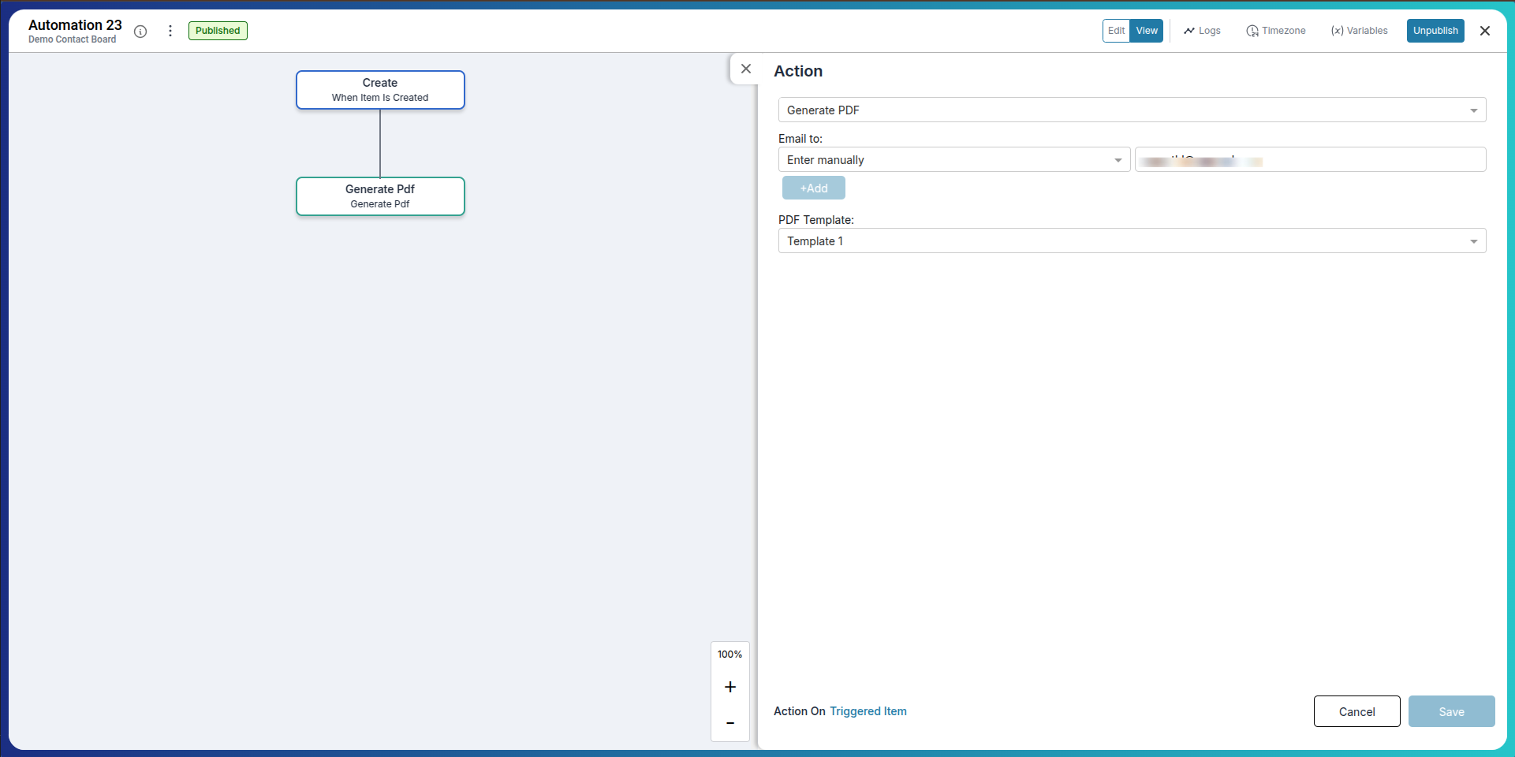Select the Create trigger node
Viewport: 1515px width, 757px height.
click(380, 90)
